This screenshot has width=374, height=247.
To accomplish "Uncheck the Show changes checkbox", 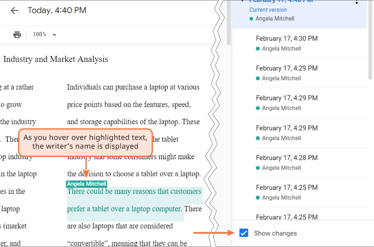I will tap(243, 233).
